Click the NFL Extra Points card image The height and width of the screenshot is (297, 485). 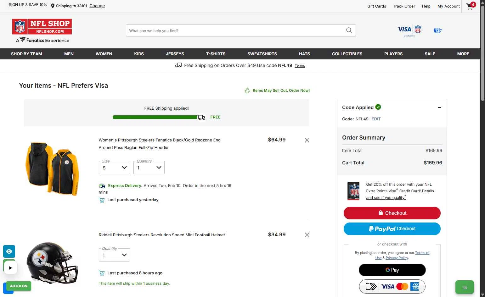(353, 191)
